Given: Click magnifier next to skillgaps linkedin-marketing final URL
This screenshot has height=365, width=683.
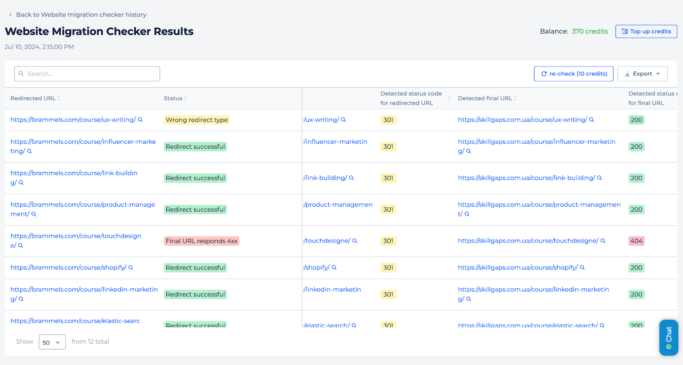Looking at the screenshot, I should (469, 299).
